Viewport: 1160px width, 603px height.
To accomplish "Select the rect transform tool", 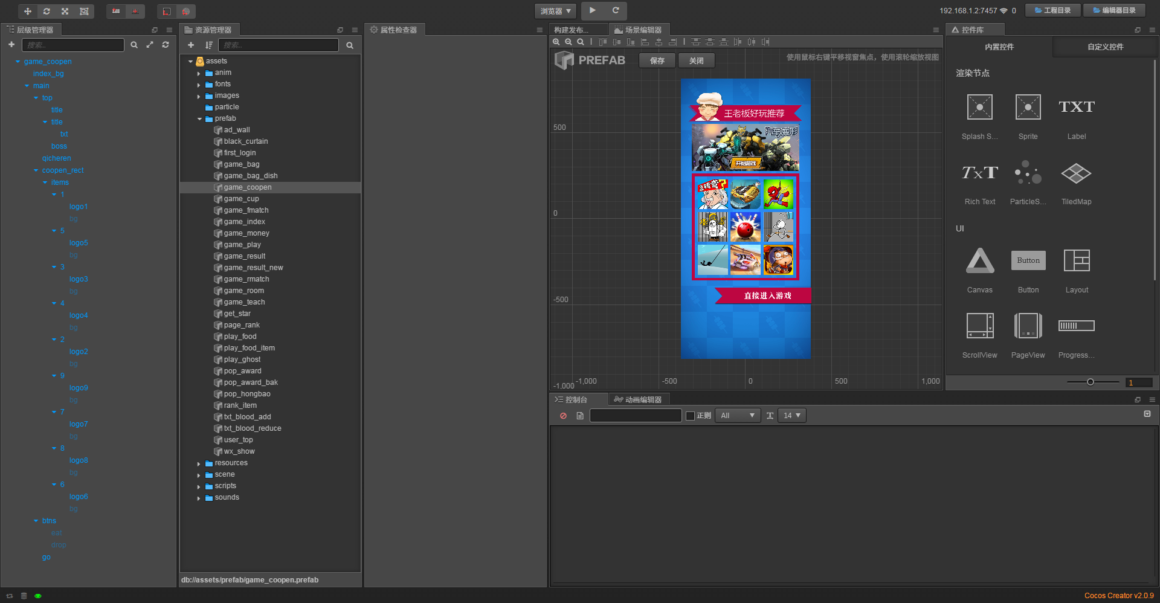I will coord(84,11).
